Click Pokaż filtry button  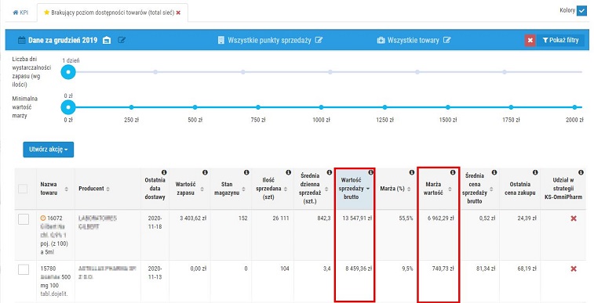pos(560,40)
